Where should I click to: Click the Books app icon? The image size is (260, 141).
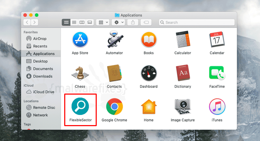149,40
